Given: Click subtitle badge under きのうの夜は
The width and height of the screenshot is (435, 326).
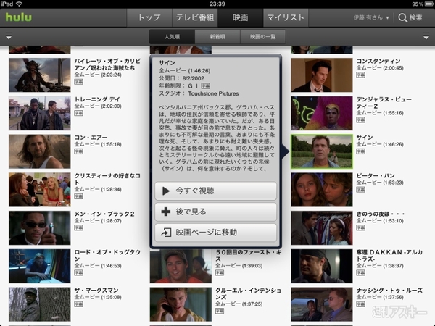Looking at the screenshot, I should 360,228.
